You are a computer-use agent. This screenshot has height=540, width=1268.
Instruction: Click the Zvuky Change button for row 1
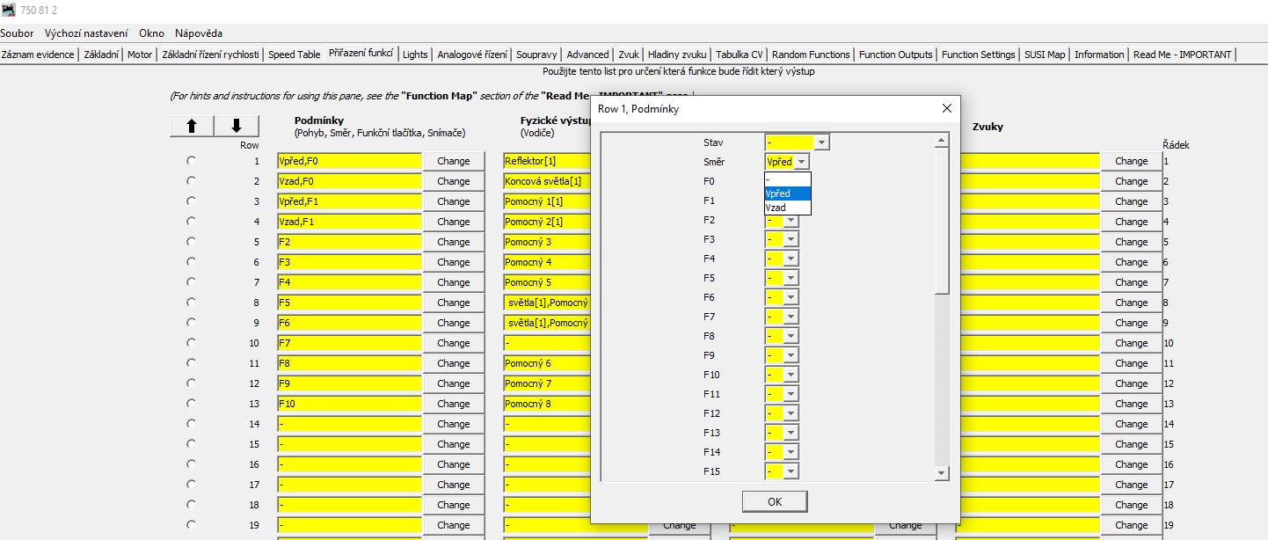pos(1131,161)
